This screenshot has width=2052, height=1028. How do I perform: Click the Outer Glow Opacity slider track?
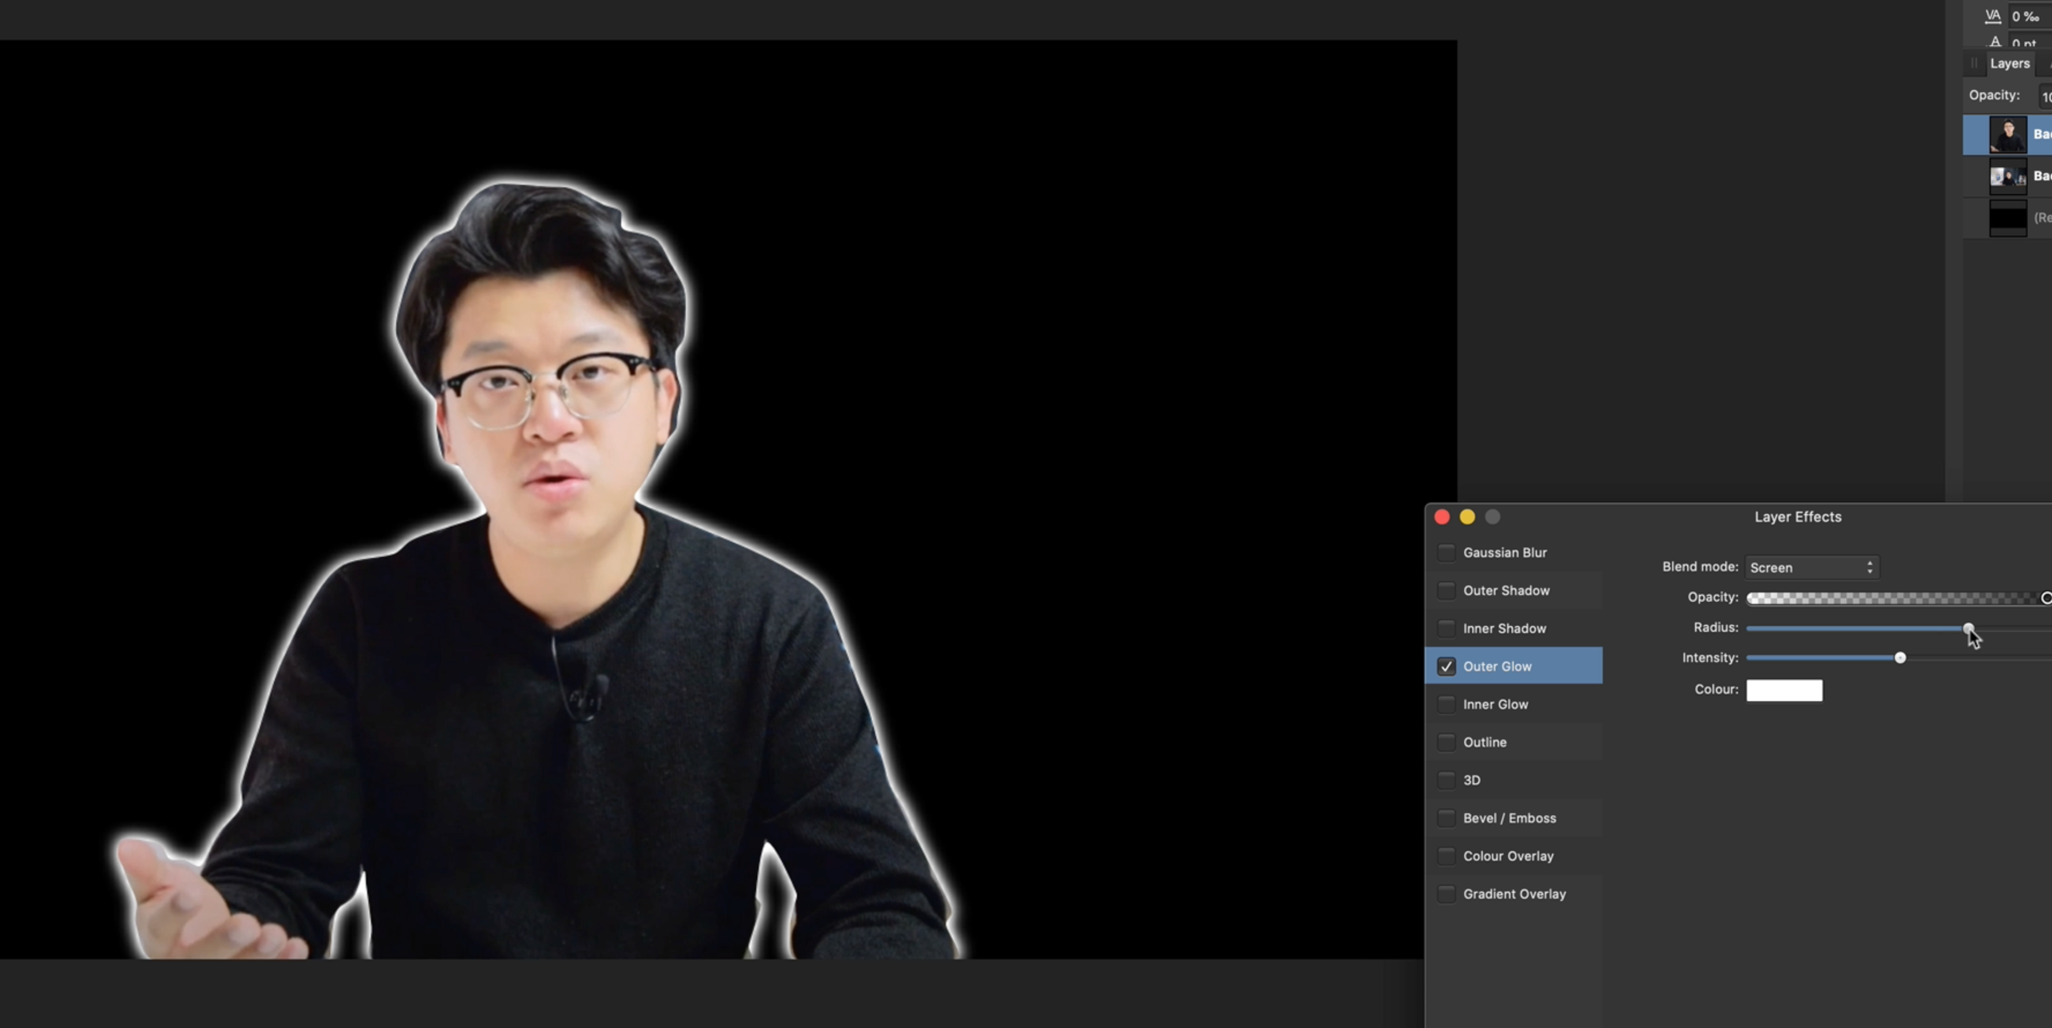1888,598
